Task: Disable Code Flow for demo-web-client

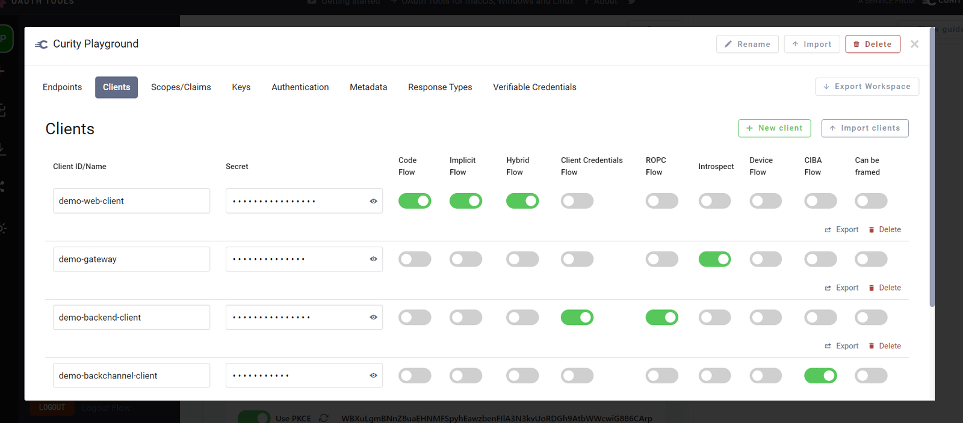Action: (415, 201)
